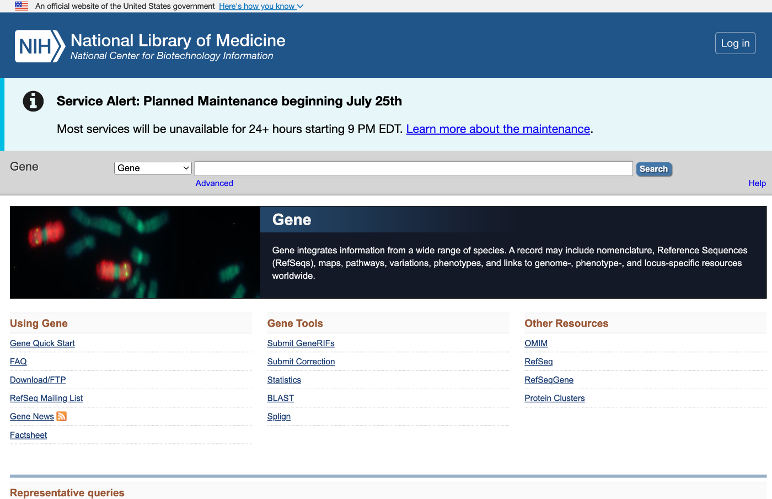
Task: Expand the "Here's how you know" chevron
Action: click(x=301, y=7)
